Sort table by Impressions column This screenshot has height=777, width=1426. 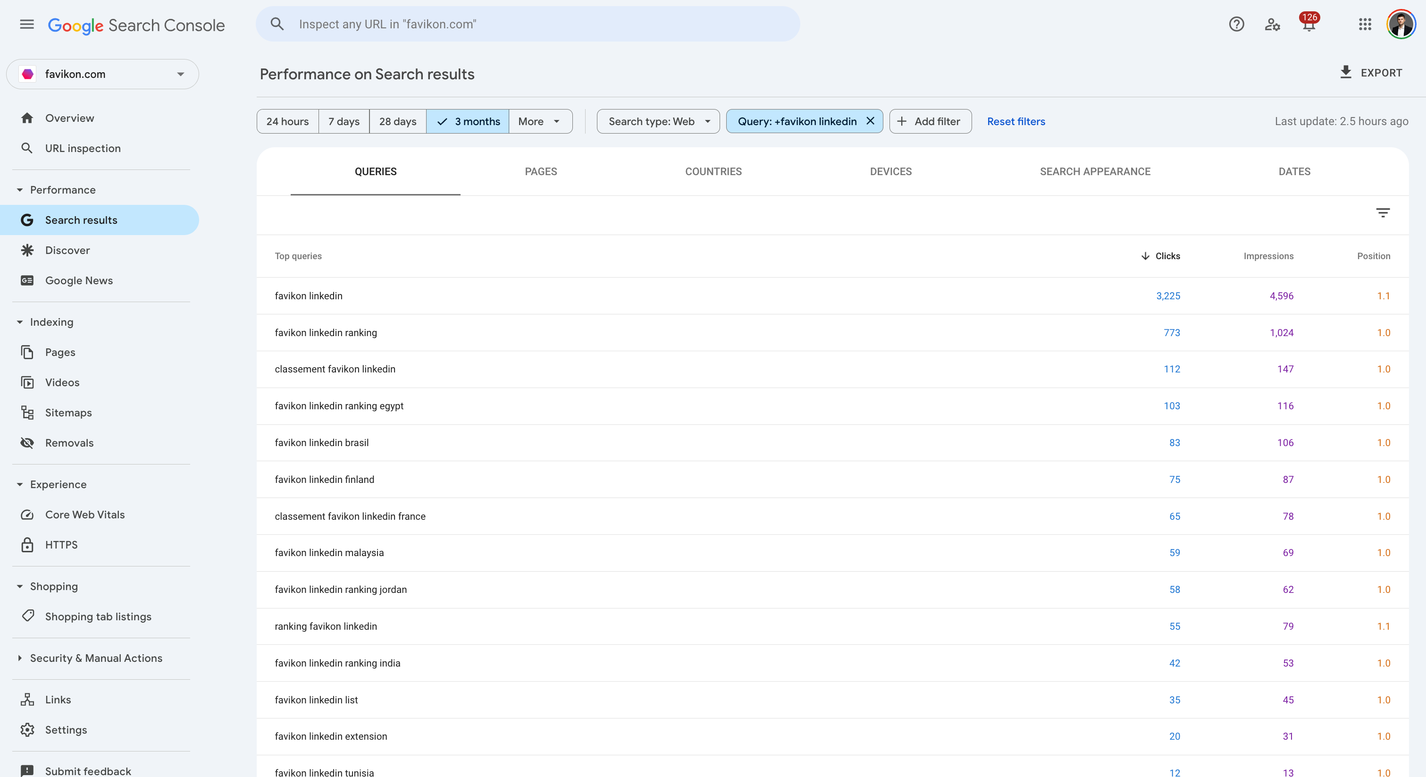(x=1268, y=256)
